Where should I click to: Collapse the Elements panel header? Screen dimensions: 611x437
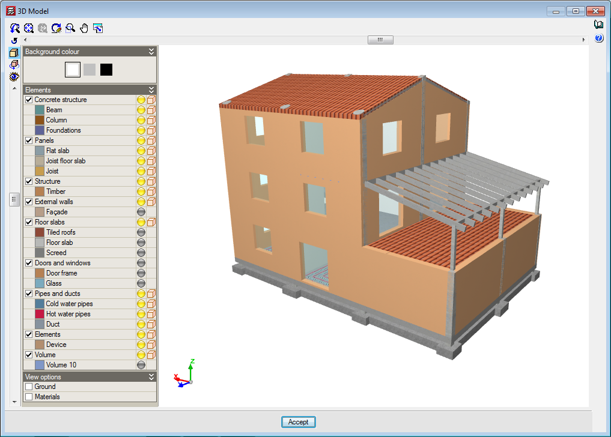151,90
